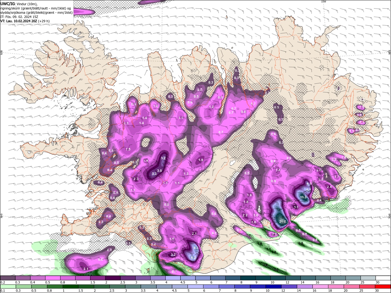This screenshot has height=293, width=391.
Task: Click the 'VT: Lau. 10.02.2024 20Z' valid time
Action: (19, 21)
